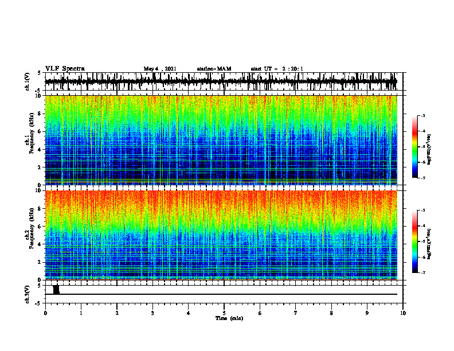Click the 0 tick label on the time axis
Viewport: 454px width, 351px height.
click(x=45, y=313)
